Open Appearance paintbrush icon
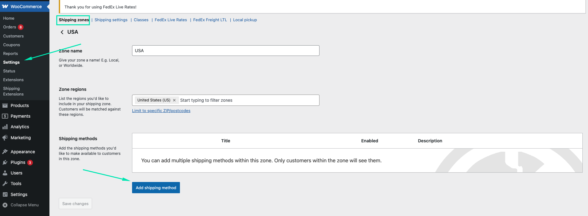The width and height of the screenshot is (588, 216). click(5, 152)
